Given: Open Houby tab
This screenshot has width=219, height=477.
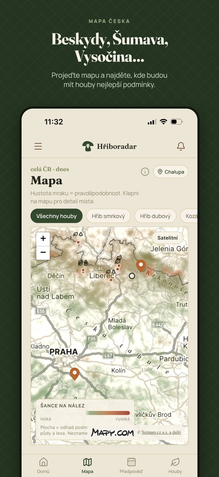Looking at the screenshot, I should click(x=175, y=465).
